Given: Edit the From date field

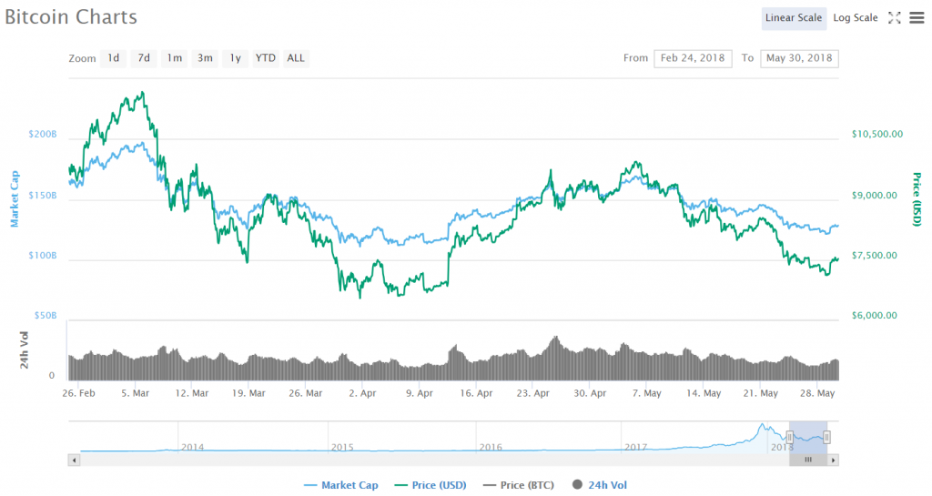Looking at the screenshot, I should (693, 58).
